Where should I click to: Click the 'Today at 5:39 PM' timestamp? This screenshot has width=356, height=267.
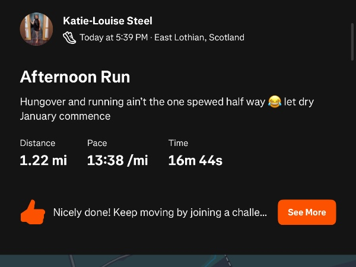pyautogui.click(x=114, y=37)
